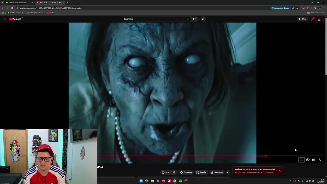
Task: Open YouTube notifications bell
Action: (x=312, y=19)
